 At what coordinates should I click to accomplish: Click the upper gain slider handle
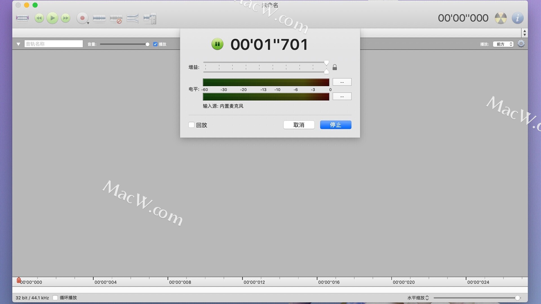(x=326, y=63)
